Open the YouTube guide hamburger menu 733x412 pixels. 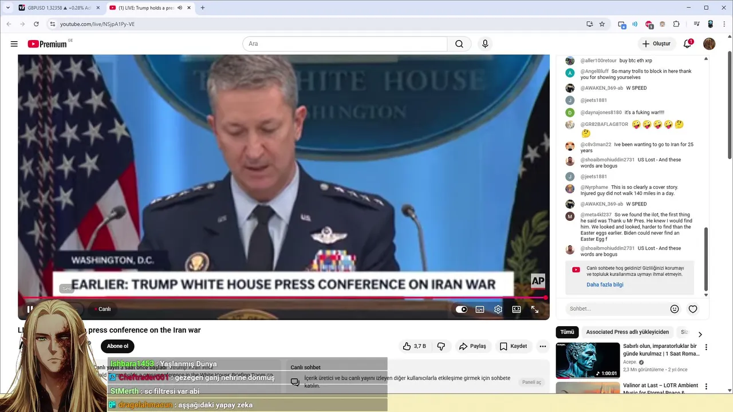(14, 44)
